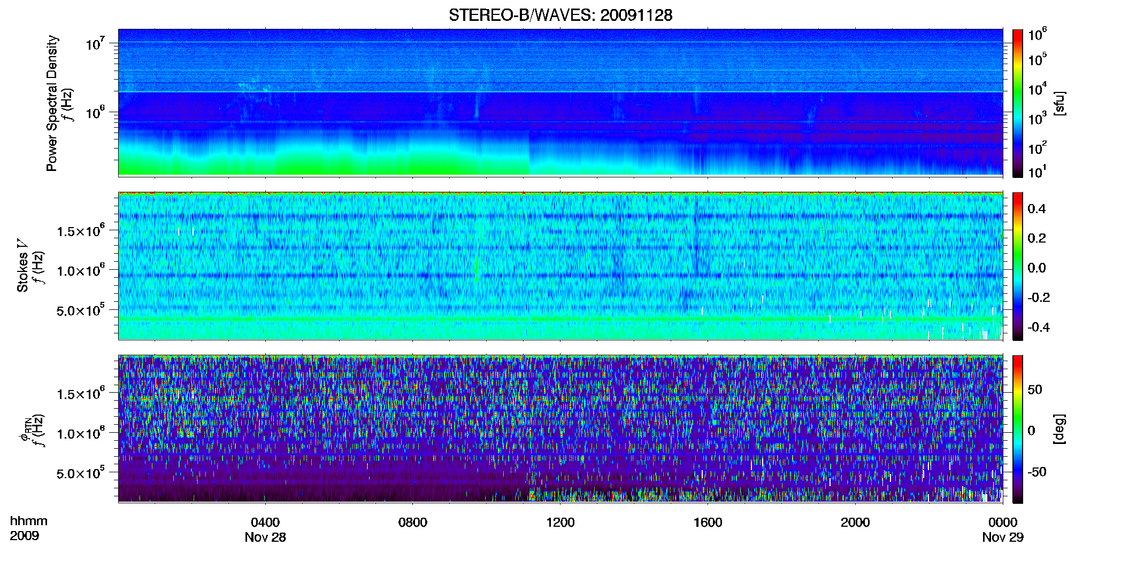Click the 0400 time axis label
Screen dimensions: 1121x577
click(265, 523)
